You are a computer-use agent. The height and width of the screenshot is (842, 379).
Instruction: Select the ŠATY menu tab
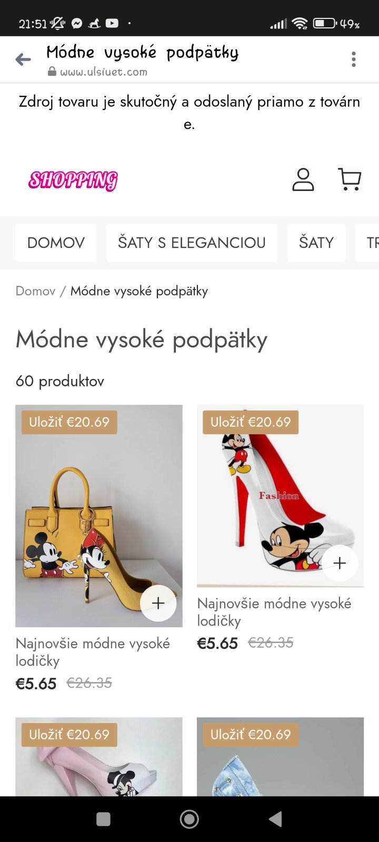point(316,243)
